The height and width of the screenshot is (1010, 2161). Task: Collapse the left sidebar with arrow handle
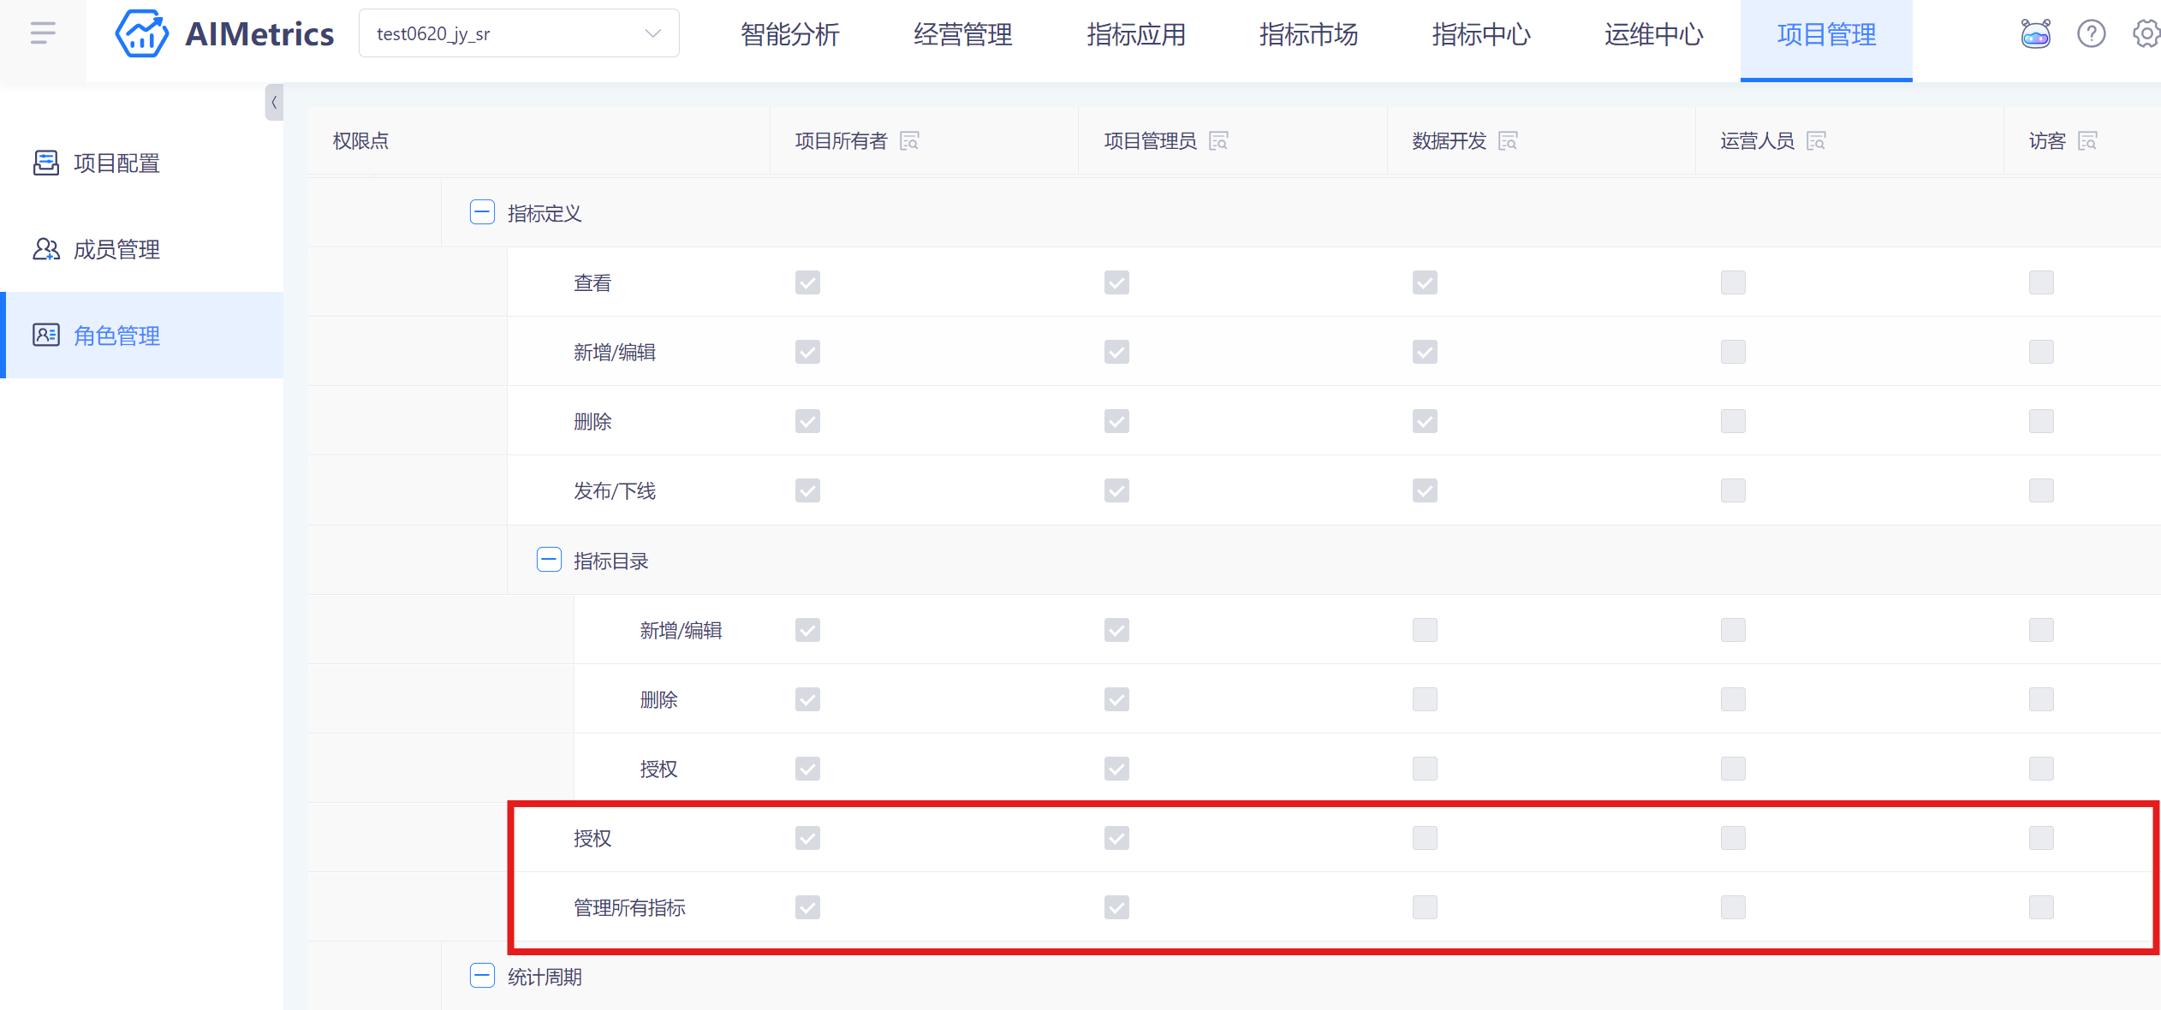(x=274, y=103)
